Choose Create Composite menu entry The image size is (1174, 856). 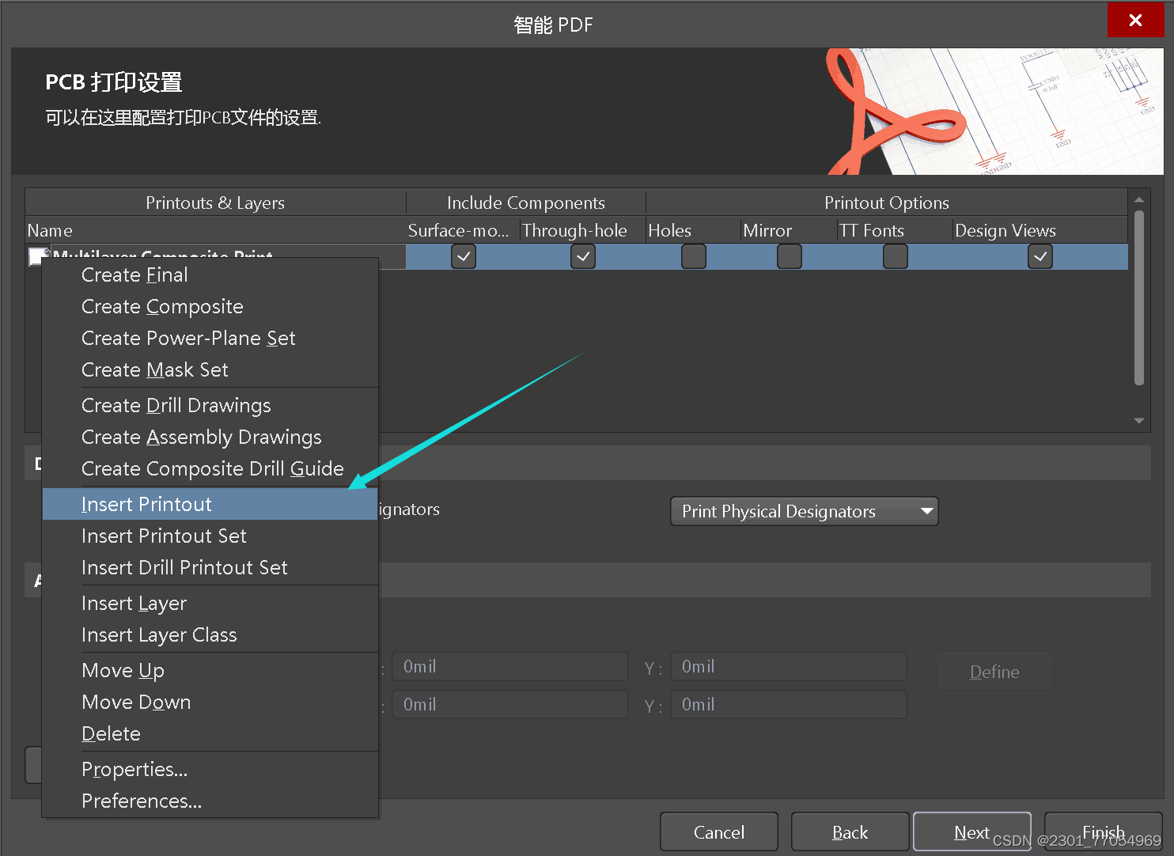tap(210, 307)
